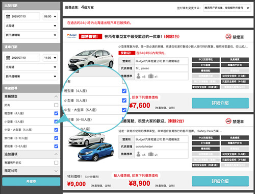Image resolution: width=255 pixels, height=194 pixels.
Task: Open the pickup location 新千歲機場 dropdown under 出發日期
Action: (31, 35)
